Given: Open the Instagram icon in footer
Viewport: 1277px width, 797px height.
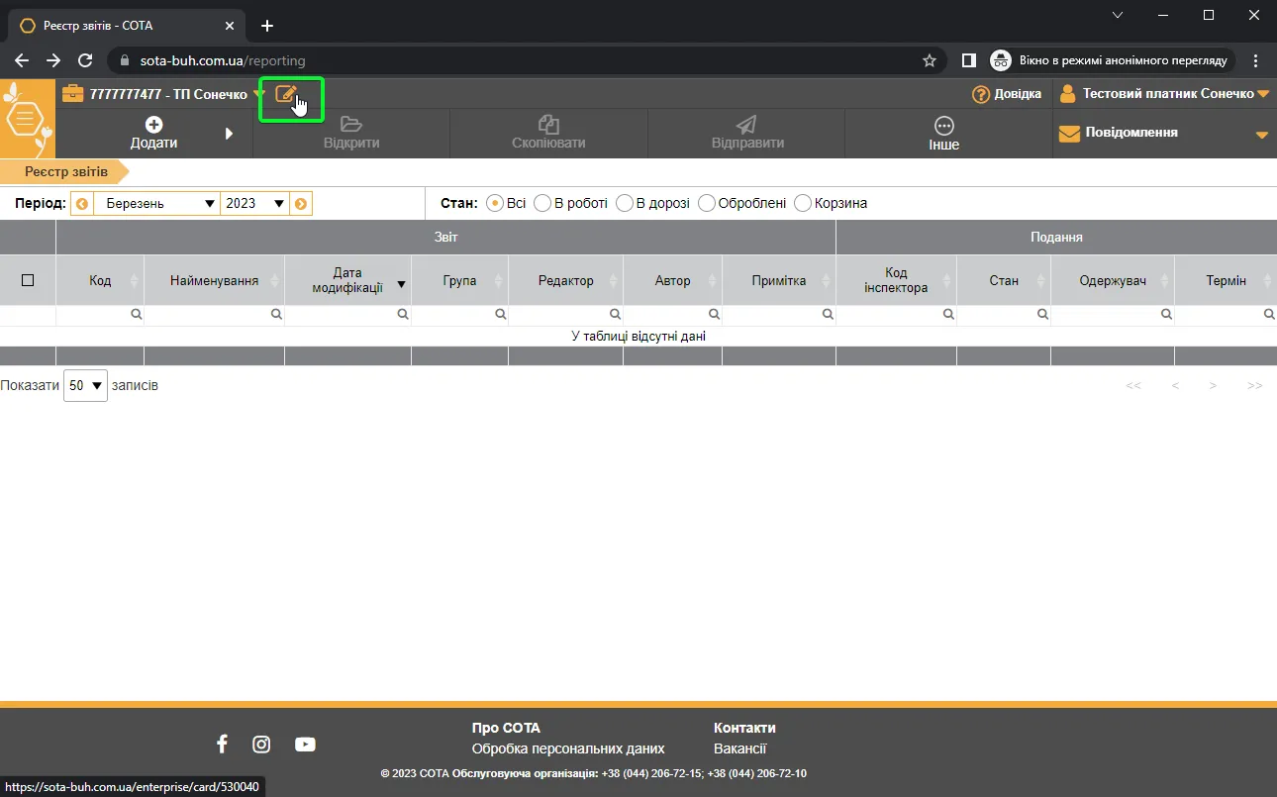Looking at the screenshot, I should pos(261,744).
